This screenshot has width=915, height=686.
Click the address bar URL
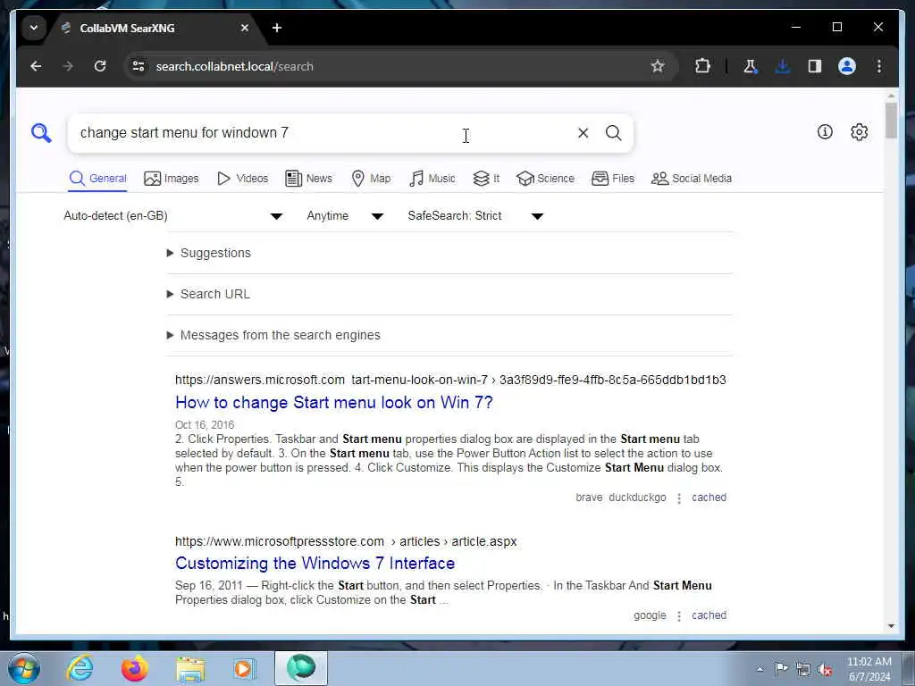235,66
